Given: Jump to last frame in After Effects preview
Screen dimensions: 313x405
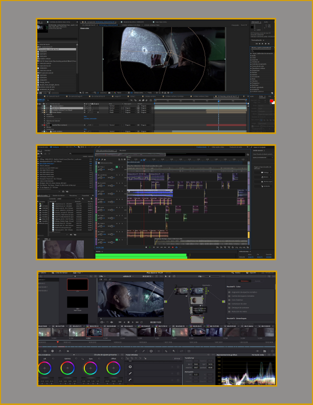Looking at the screenshot, I should point(269,43).
